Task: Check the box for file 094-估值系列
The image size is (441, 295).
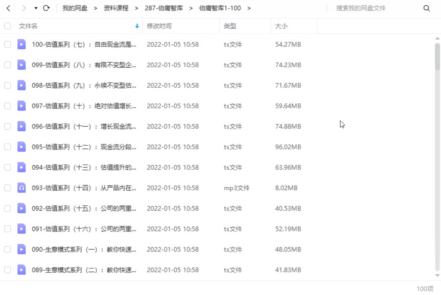Action: 7,167
